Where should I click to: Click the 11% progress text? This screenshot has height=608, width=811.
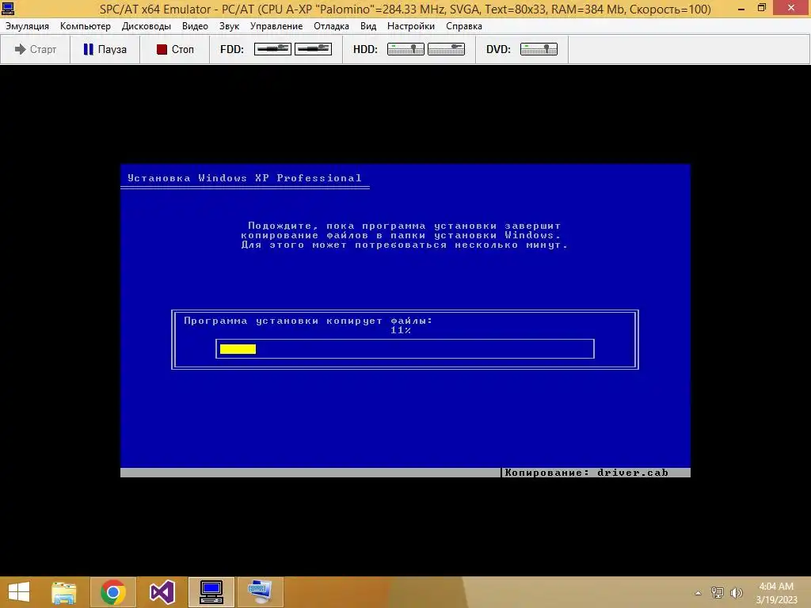click(x=401, y=330)
